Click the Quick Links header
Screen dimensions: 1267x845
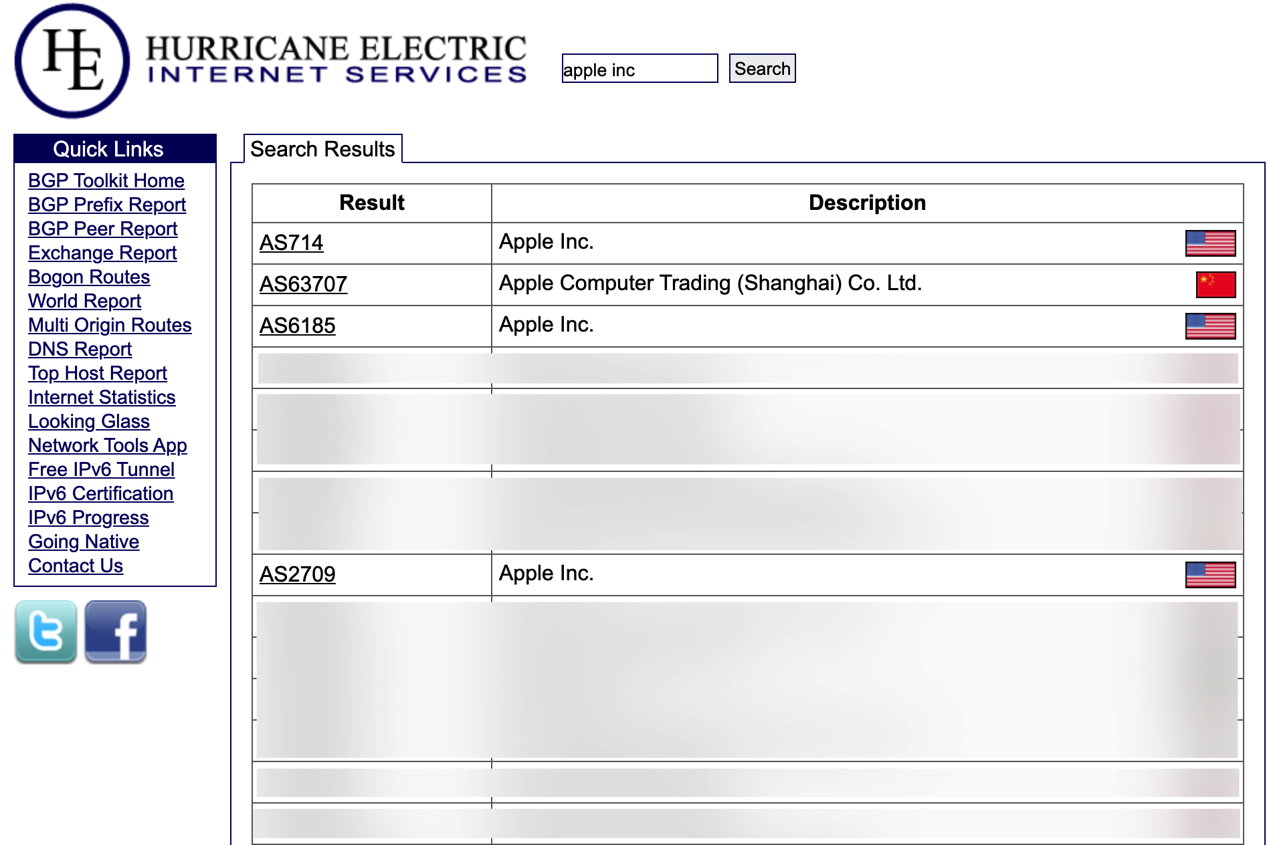click(115, 148)
